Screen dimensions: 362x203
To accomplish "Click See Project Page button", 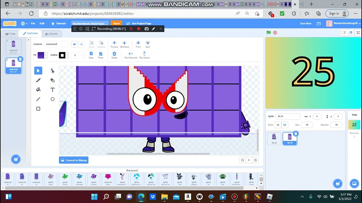I will click(139, 23).
